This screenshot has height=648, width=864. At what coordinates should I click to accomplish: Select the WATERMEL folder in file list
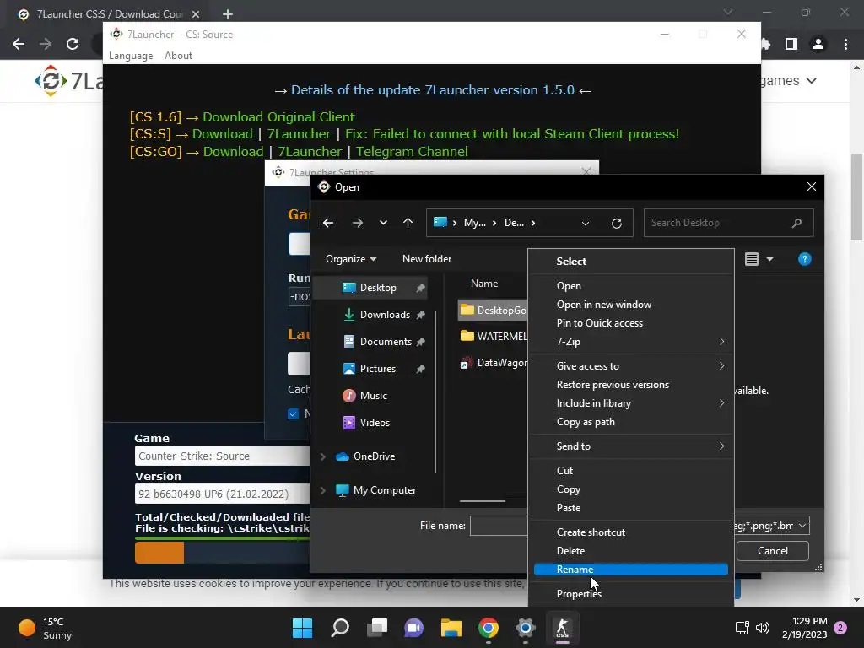point(493,336)
